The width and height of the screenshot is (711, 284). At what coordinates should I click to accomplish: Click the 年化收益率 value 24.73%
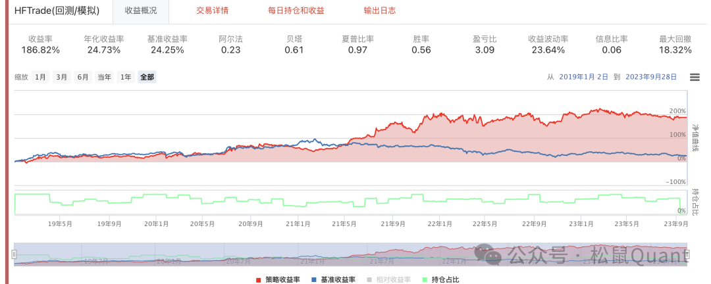(104, 50)
